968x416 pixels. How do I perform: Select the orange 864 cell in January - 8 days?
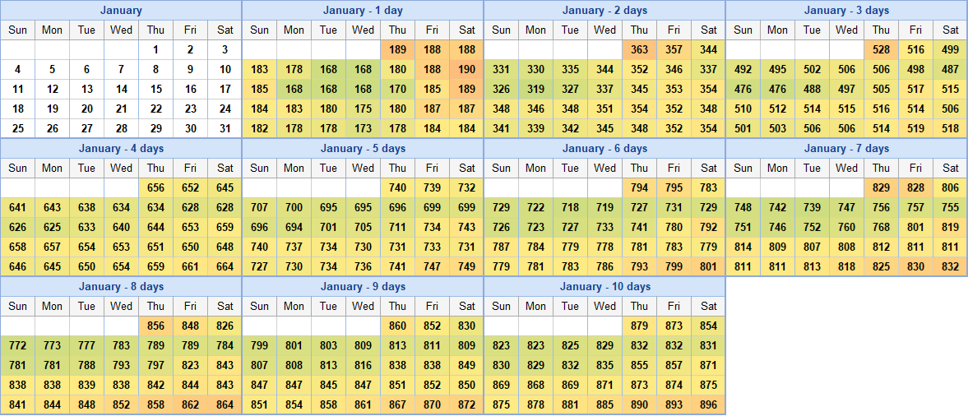tap(225, 404)
